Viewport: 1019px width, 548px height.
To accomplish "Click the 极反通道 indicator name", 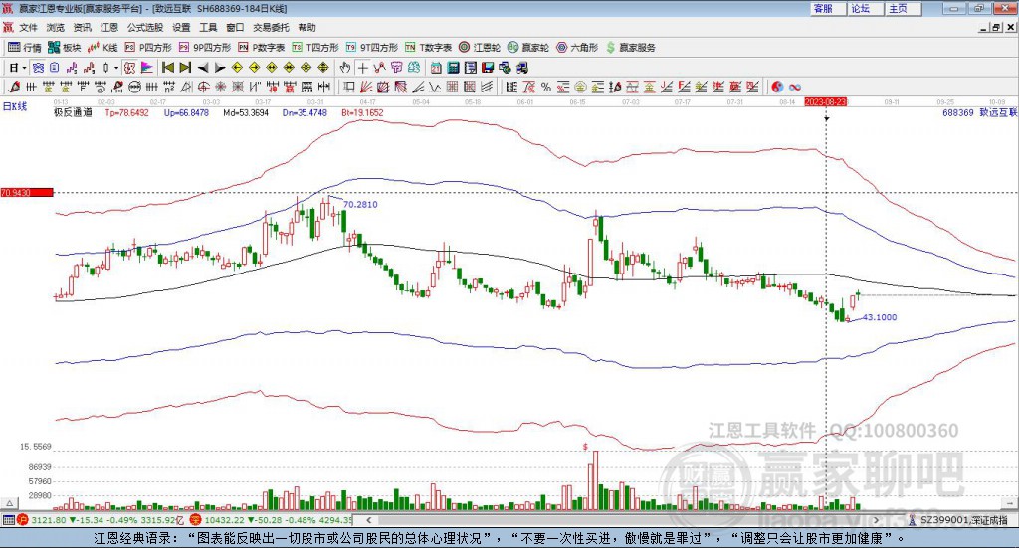I will coord(73,113).
